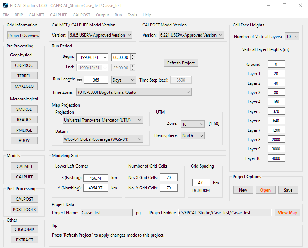Open the Run Length units Days dropdown
Image resolution: width=308 pixels, height=248 pixels.
[x=123, y=80]
